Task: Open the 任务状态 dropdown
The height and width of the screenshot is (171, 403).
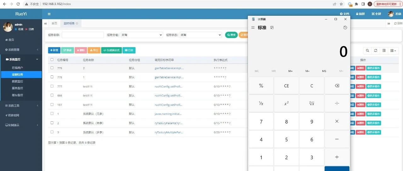Action: pos(201,35)
